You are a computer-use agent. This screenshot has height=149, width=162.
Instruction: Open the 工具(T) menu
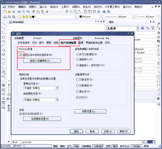point(65,7)
